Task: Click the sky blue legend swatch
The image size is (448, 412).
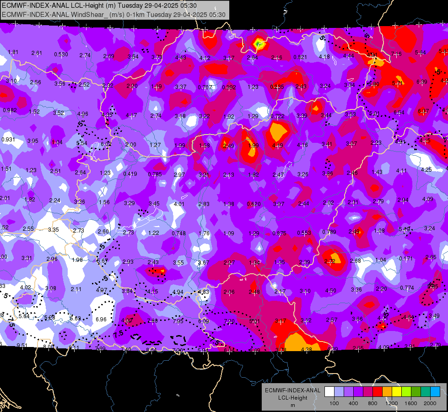Action: point(435,391)
